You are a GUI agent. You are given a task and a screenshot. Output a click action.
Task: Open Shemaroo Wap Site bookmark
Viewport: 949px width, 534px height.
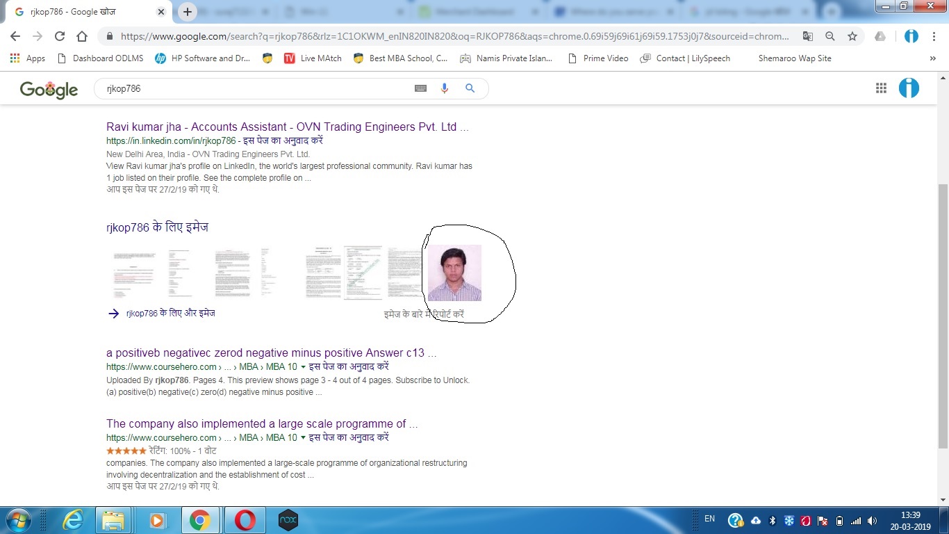pos(794,58)
